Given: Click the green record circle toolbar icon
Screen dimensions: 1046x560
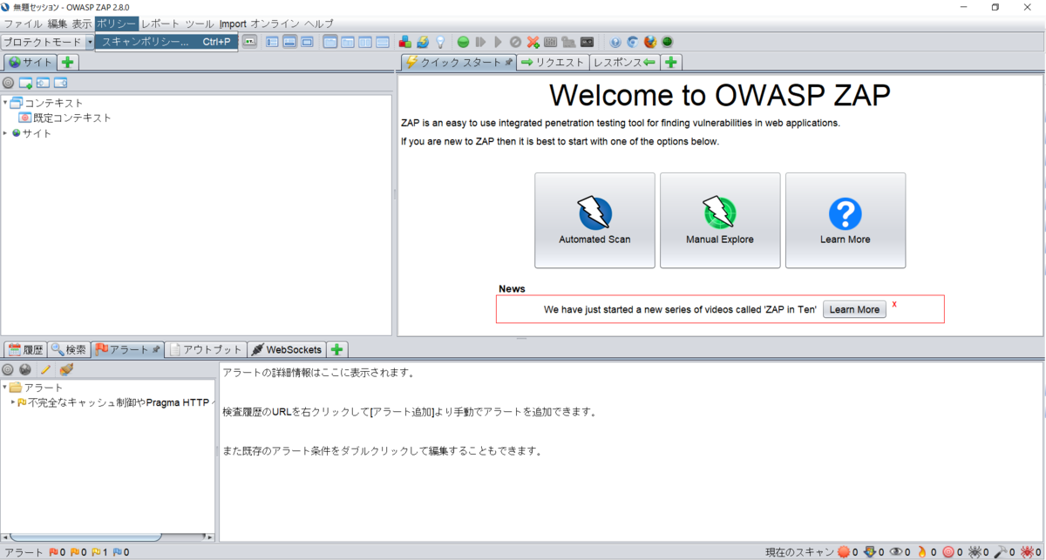Looking at the screenshot, I should tap(463, 42).
